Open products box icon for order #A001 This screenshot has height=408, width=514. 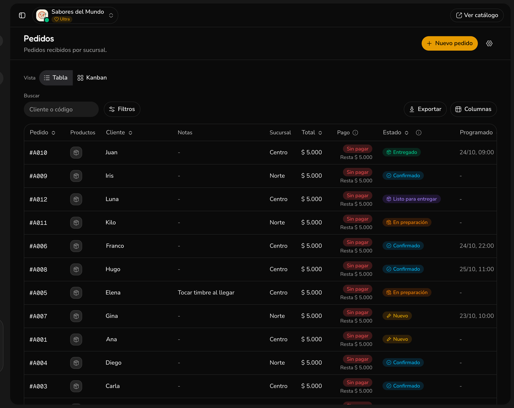pyautogui.click(x=76, y=339)
